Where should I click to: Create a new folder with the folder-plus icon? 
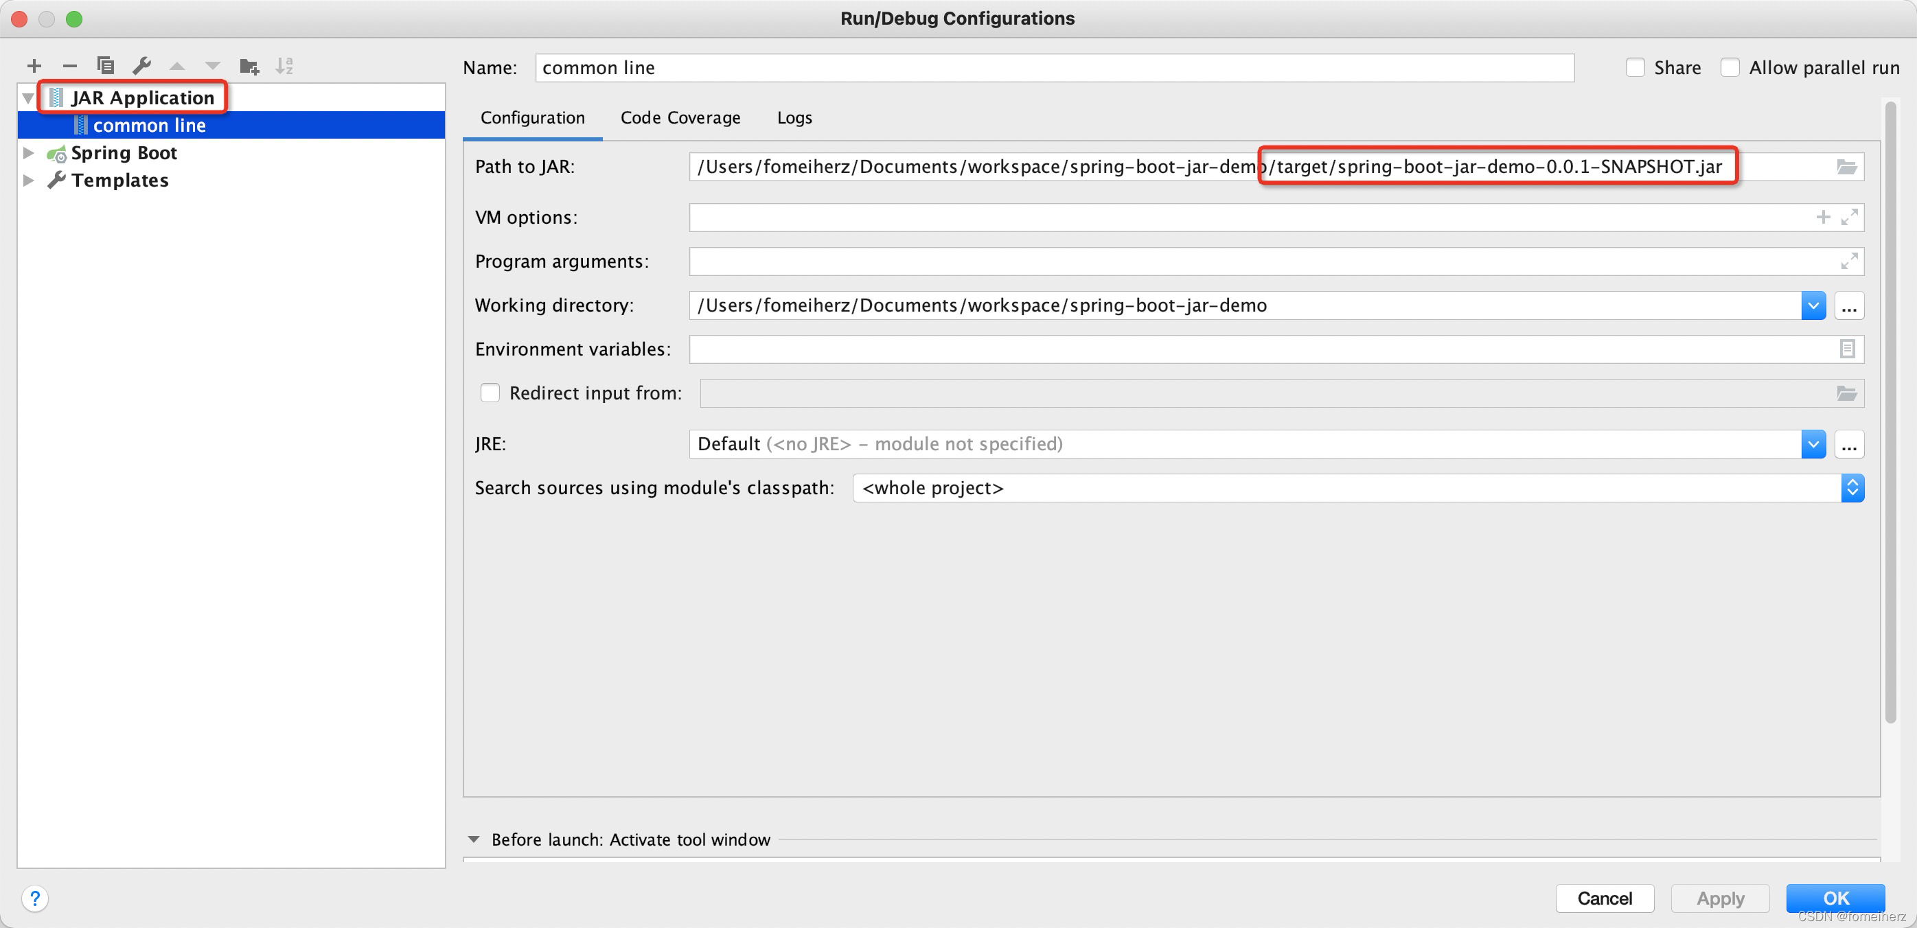[x=249, y=66]
